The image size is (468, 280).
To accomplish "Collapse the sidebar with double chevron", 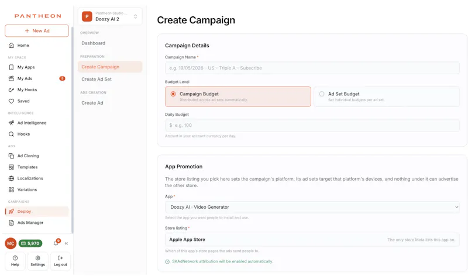I will pos(66,243).
